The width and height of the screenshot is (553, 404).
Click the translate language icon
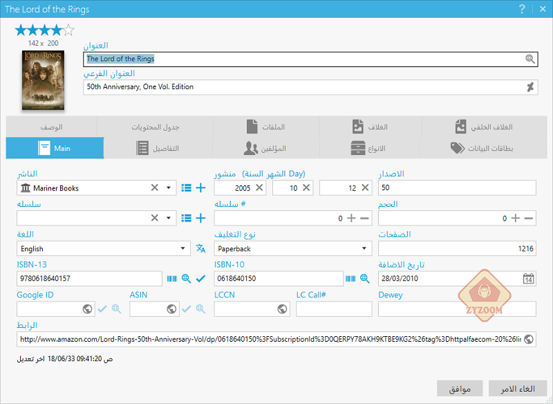point(200,248)
